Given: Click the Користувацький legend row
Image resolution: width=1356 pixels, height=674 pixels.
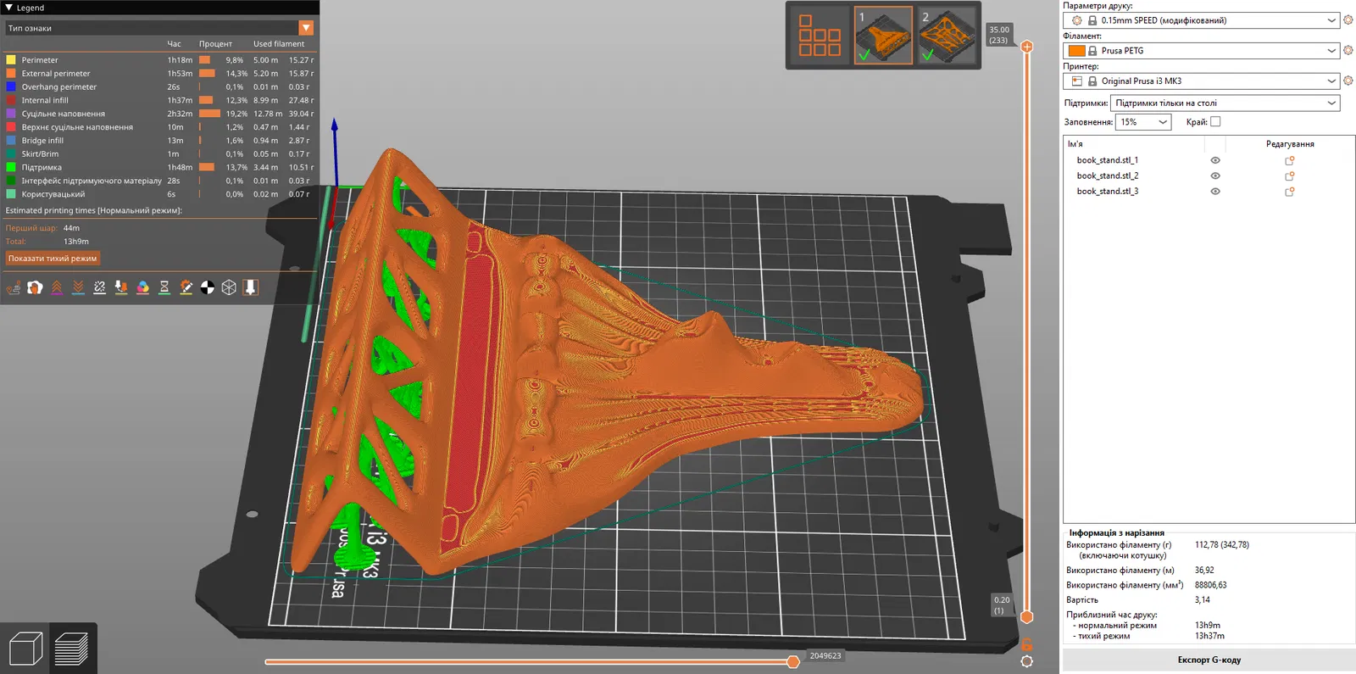Looking at the screenshot, I should tap(159, 194).
